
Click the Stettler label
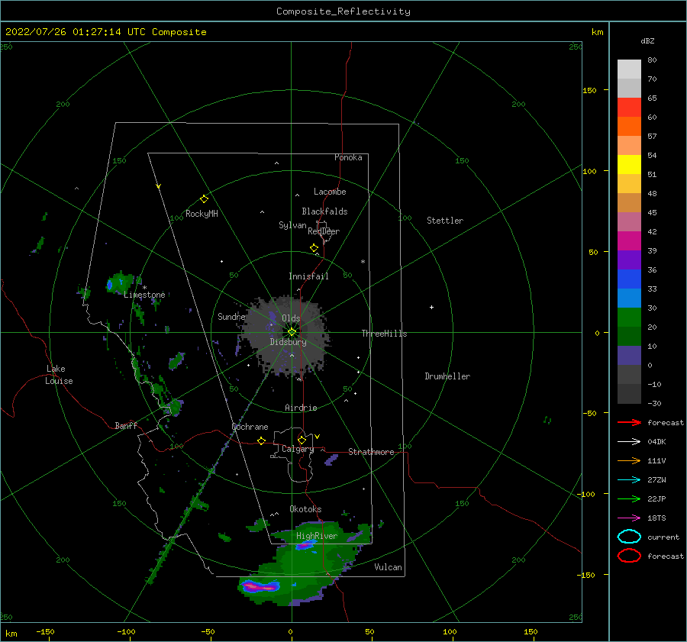coord(445,221)
